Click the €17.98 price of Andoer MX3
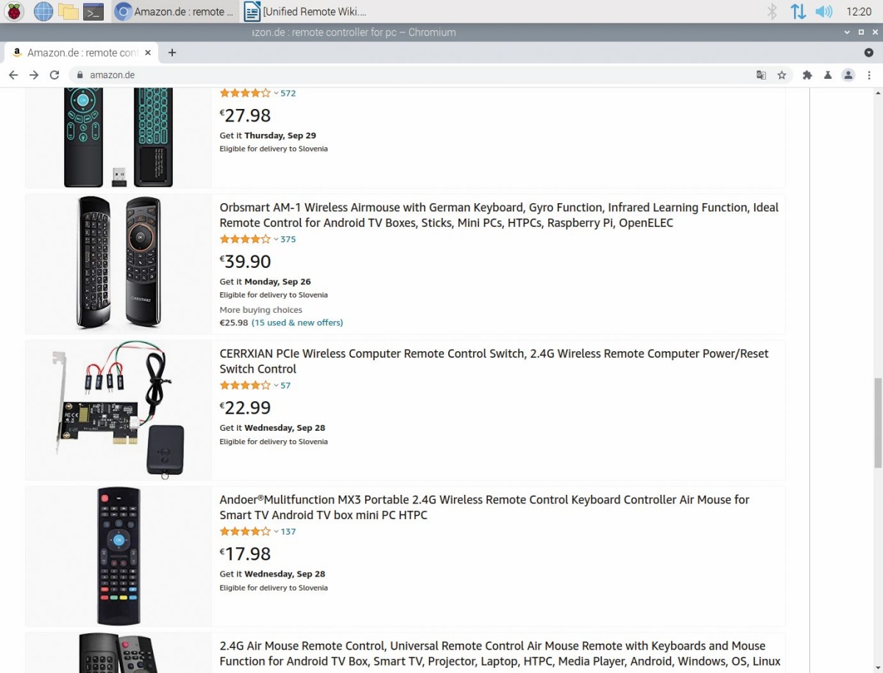The height and width of the screenshot is (673, 883). [245, 554]
